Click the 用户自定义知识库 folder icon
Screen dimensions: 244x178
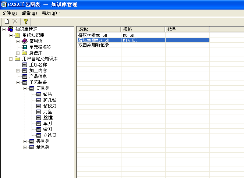pos(18,59)
